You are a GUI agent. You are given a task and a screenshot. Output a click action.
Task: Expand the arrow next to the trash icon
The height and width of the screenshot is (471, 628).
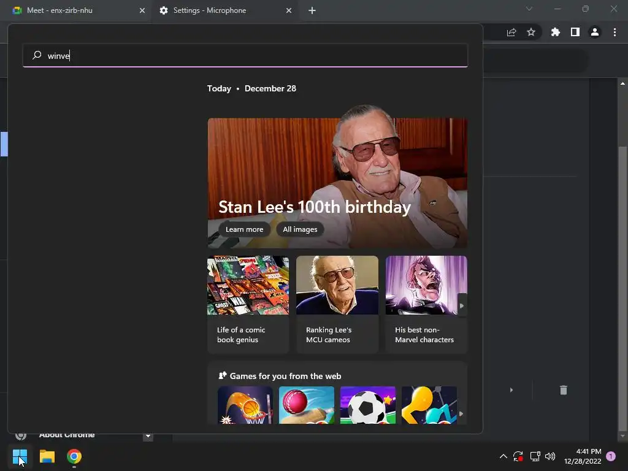(511, 389)
